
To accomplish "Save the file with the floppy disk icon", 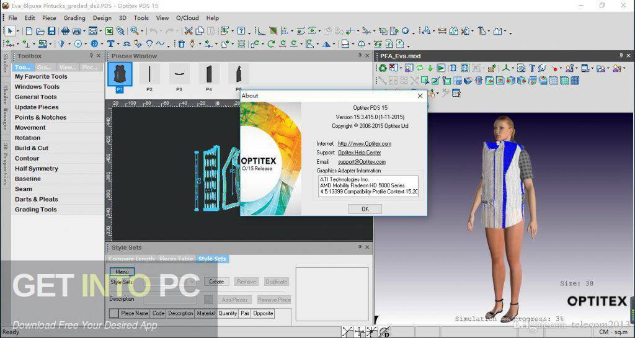I will [51, 31].
